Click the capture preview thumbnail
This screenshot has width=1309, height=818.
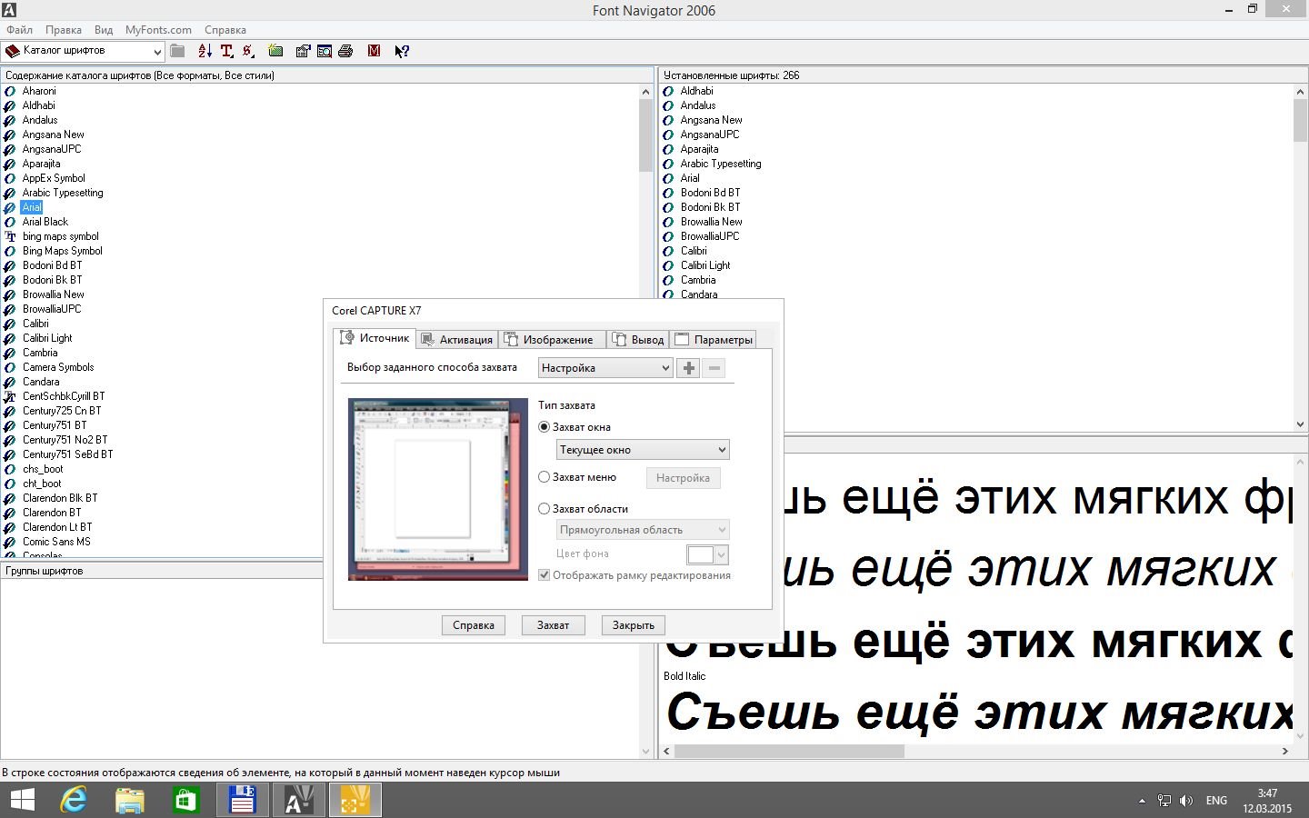pyautogui.click(x=438, y=489)
